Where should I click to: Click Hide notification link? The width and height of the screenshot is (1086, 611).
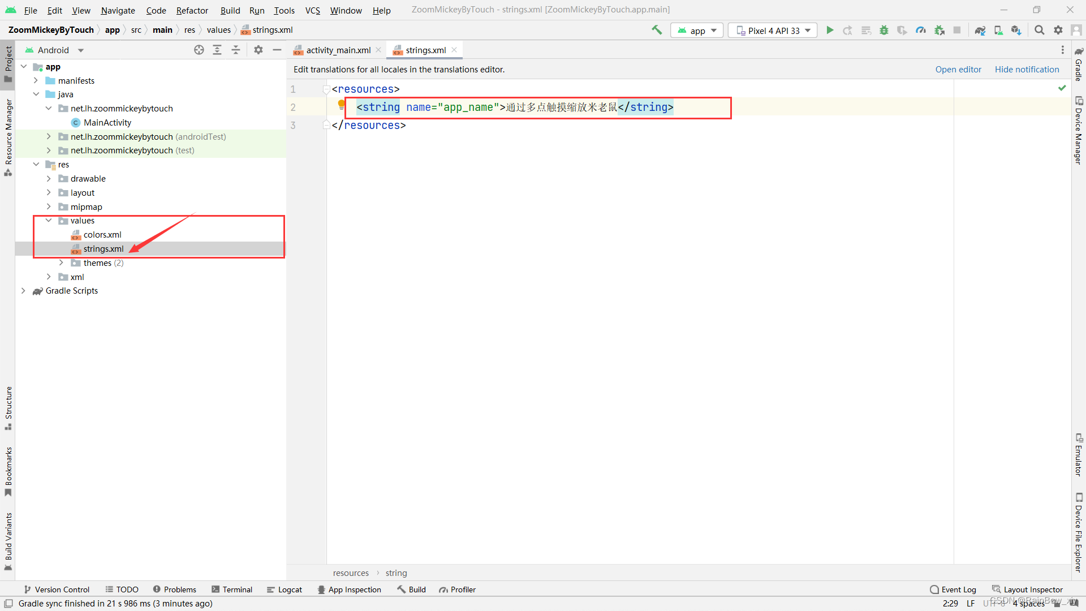[x=1027, y=69]
